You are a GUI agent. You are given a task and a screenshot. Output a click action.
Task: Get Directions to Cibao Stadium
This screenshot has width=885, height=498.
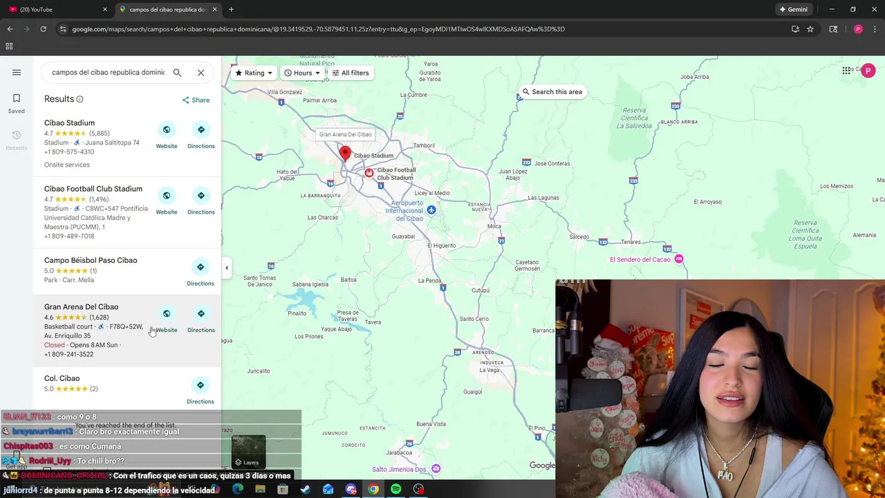pos(201,136)
